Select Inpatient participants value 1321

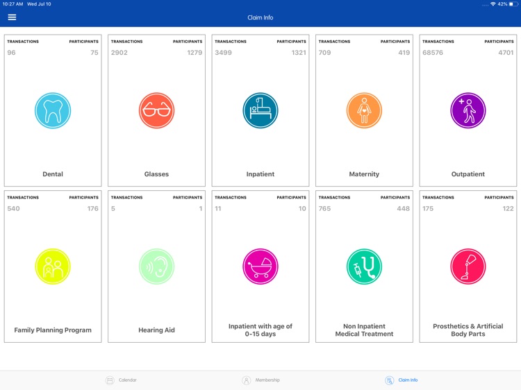coord(299,53)
